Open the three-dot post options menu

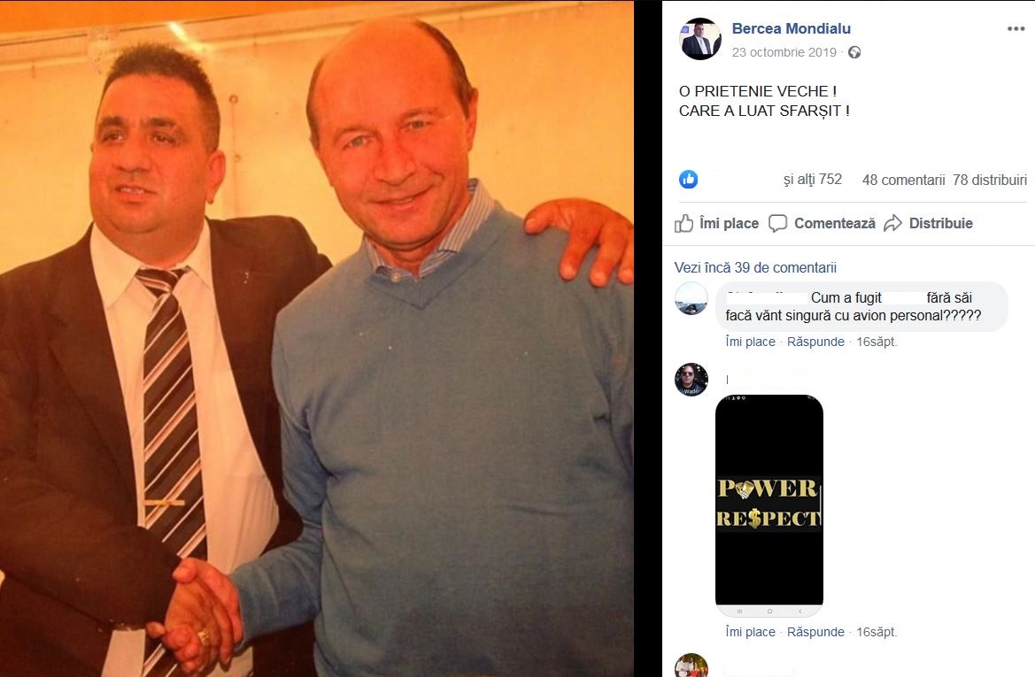1016,28
